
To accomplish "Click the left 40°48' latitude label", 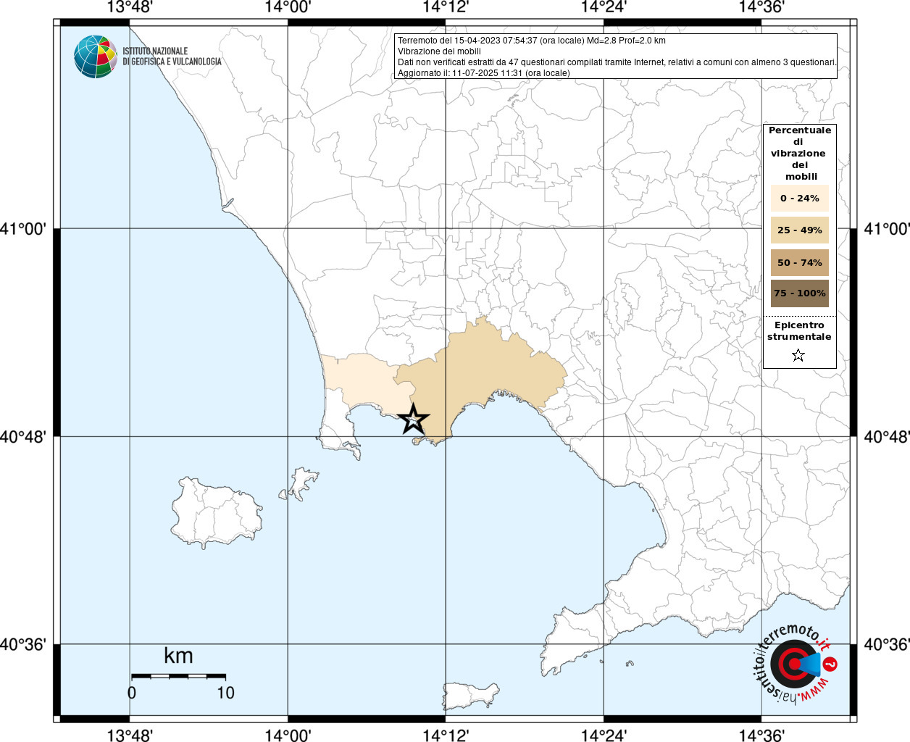I will pyautogui.click(x=23, y=437).
